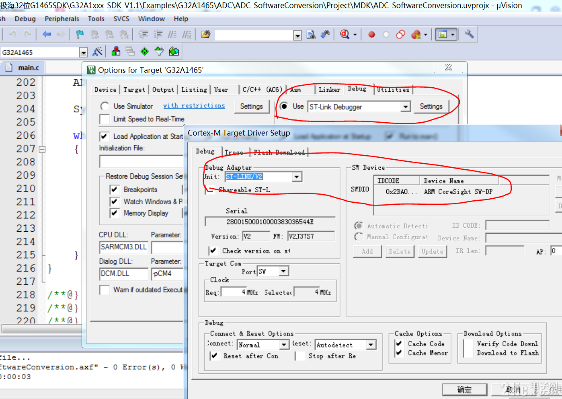The height and width of the screenshot is (399, 562).
Task: Enable Warn if outdated Executables checkbox
Action: pos(105,290)
